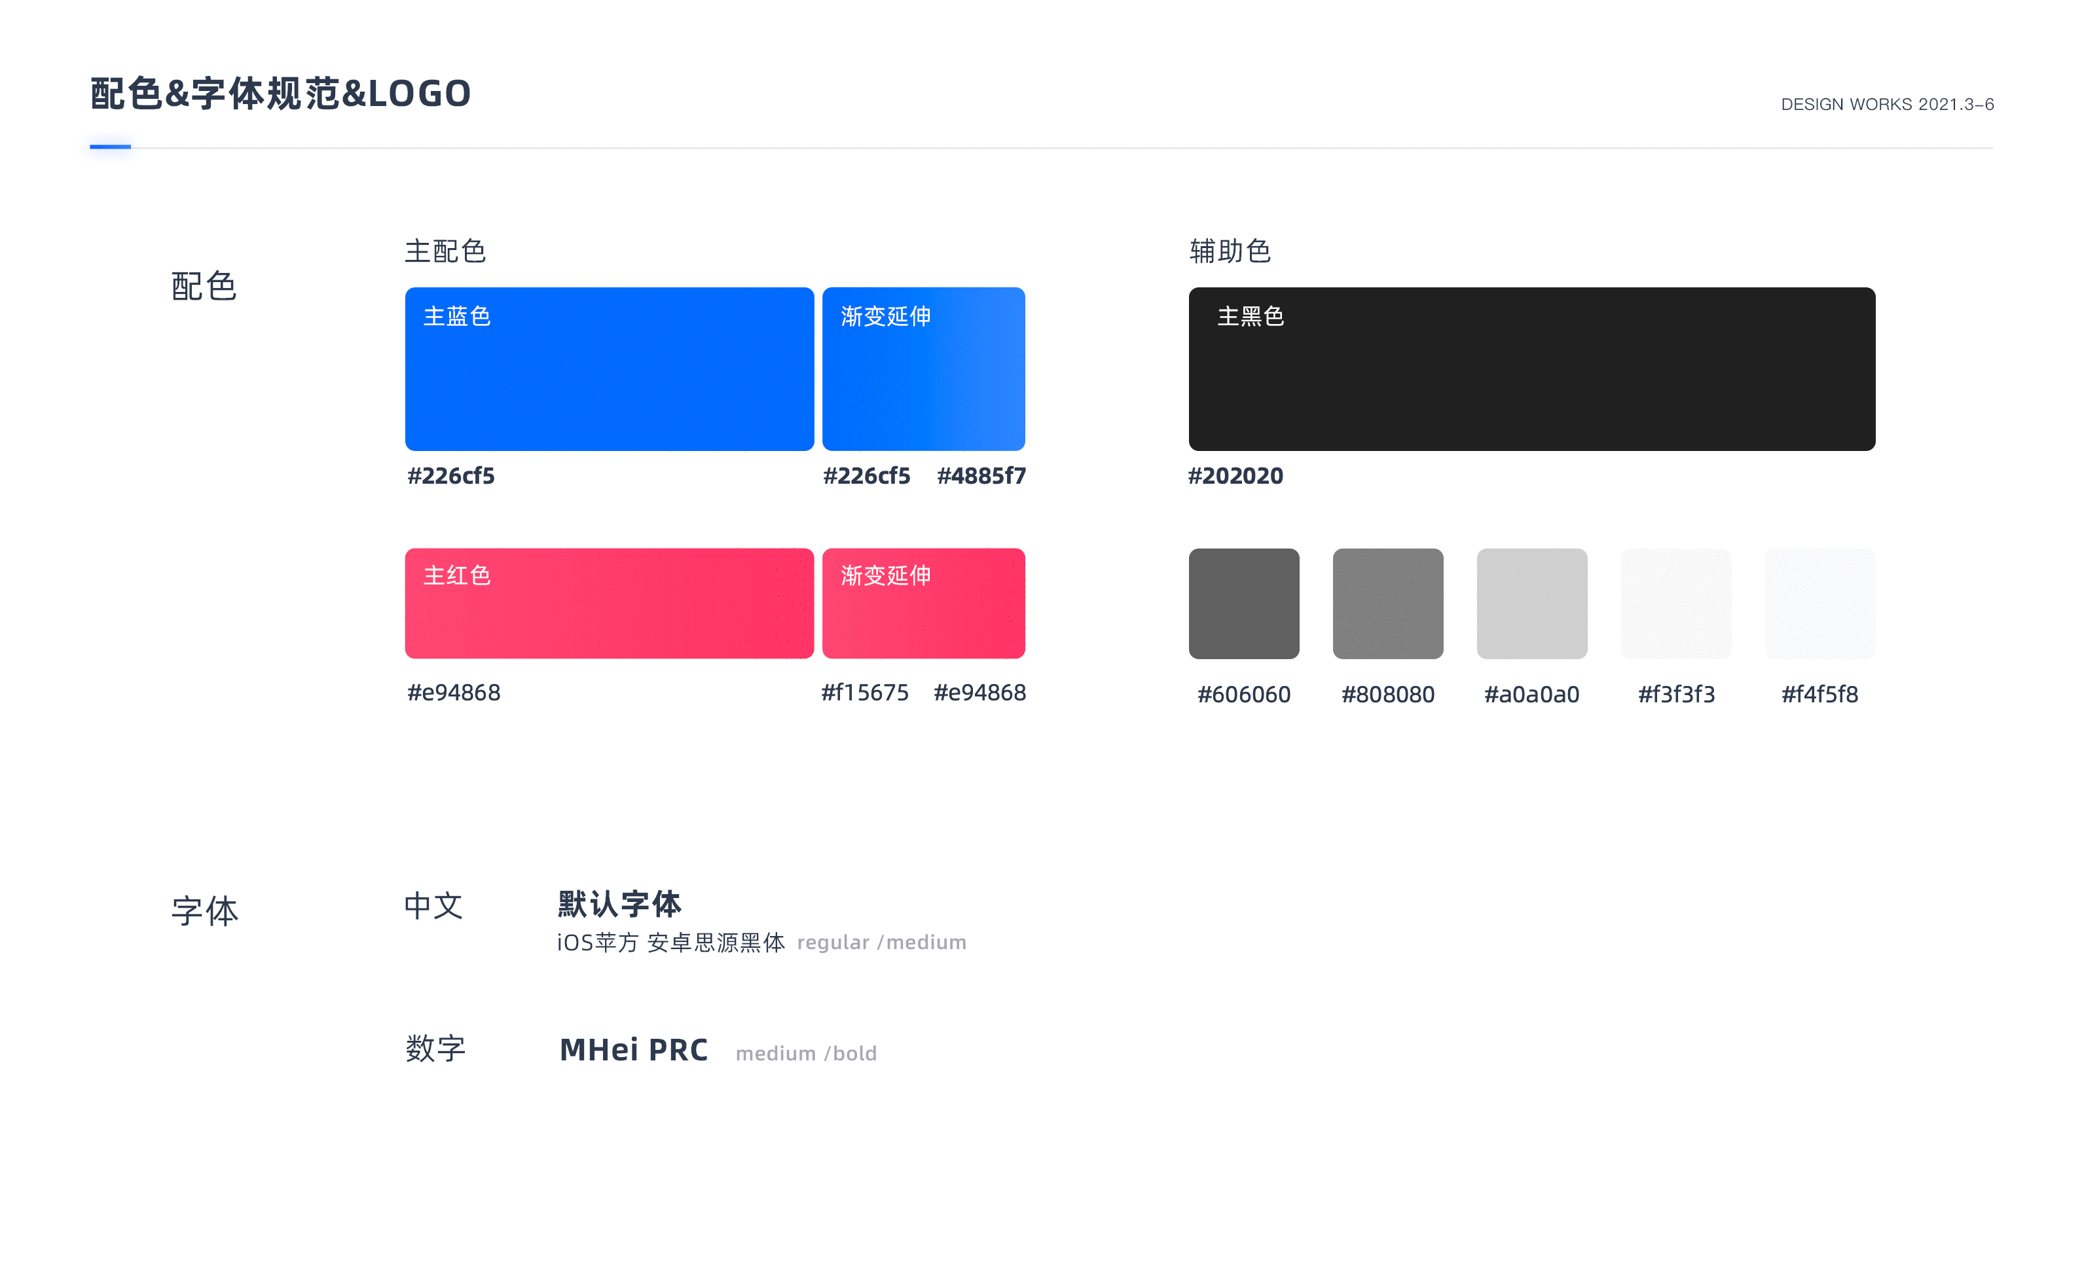2084x1262 pixels.
Task: Click the #808080 hex label
Action: pos(1388,694)
